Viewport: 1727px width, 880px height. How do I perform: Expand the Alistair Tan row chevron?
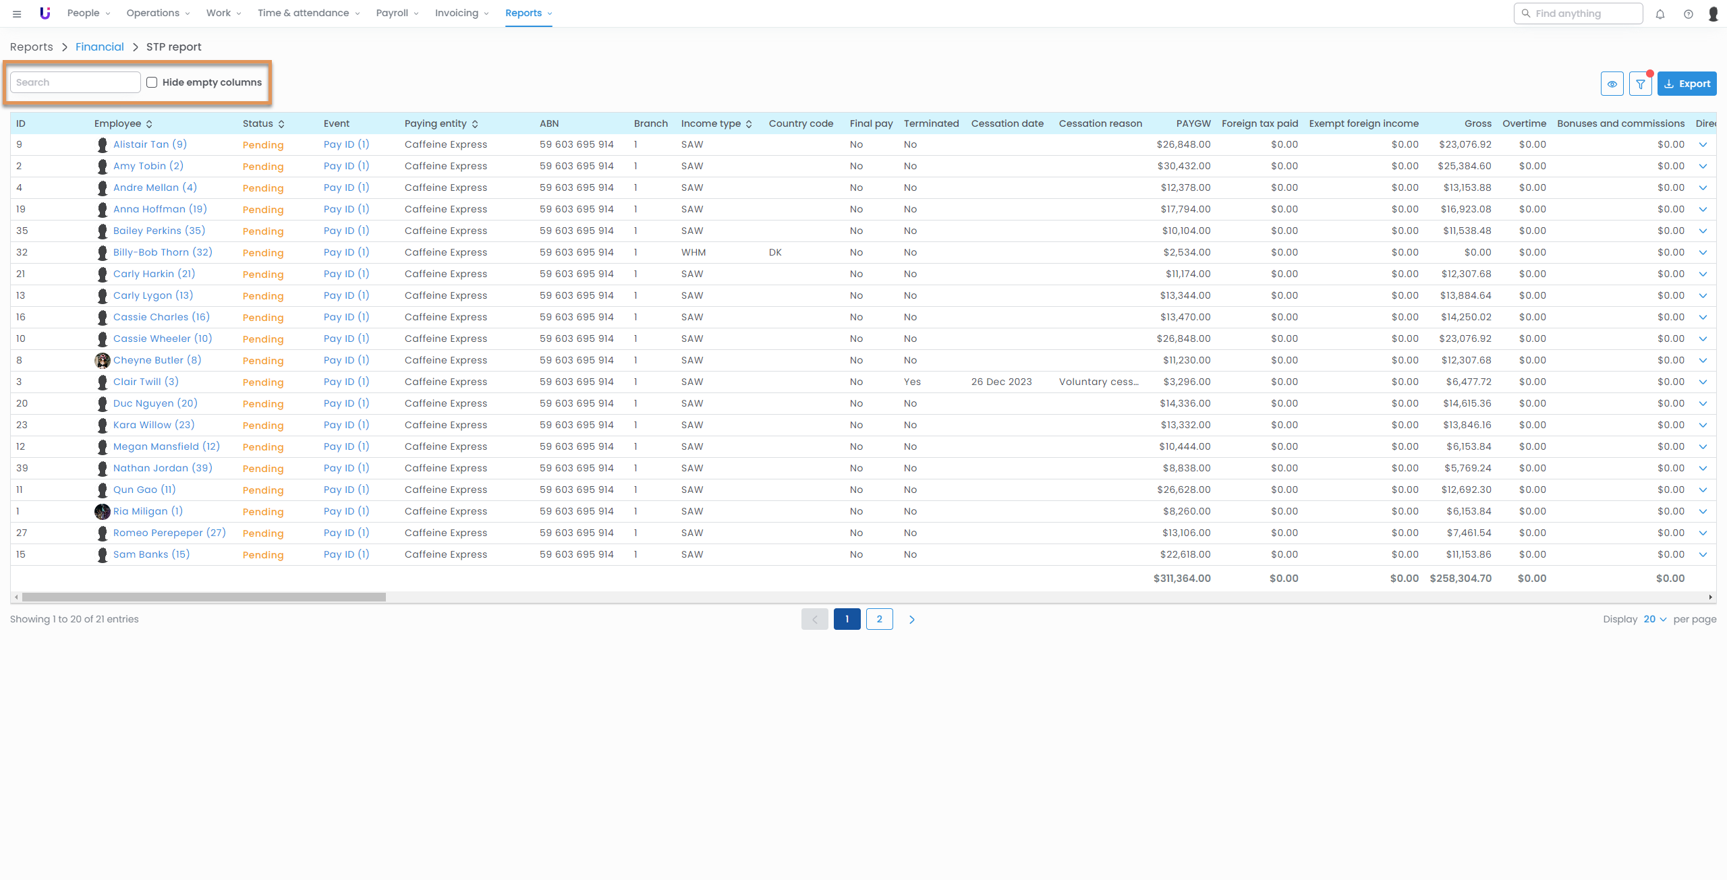click(x=1703, y=145)
